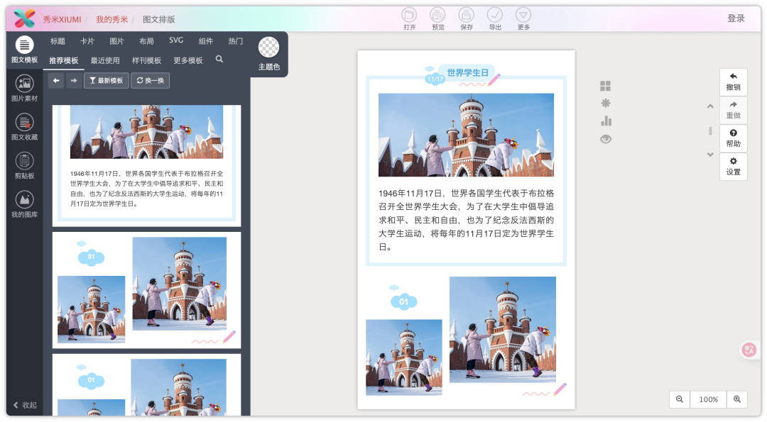Open 我的图库 image library
The image size is (767, 422).
click(x=24, y=204)
